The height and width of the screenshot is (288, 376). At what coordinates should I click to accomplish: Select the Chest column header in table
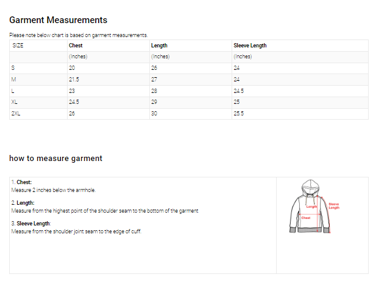click(76, 46)
